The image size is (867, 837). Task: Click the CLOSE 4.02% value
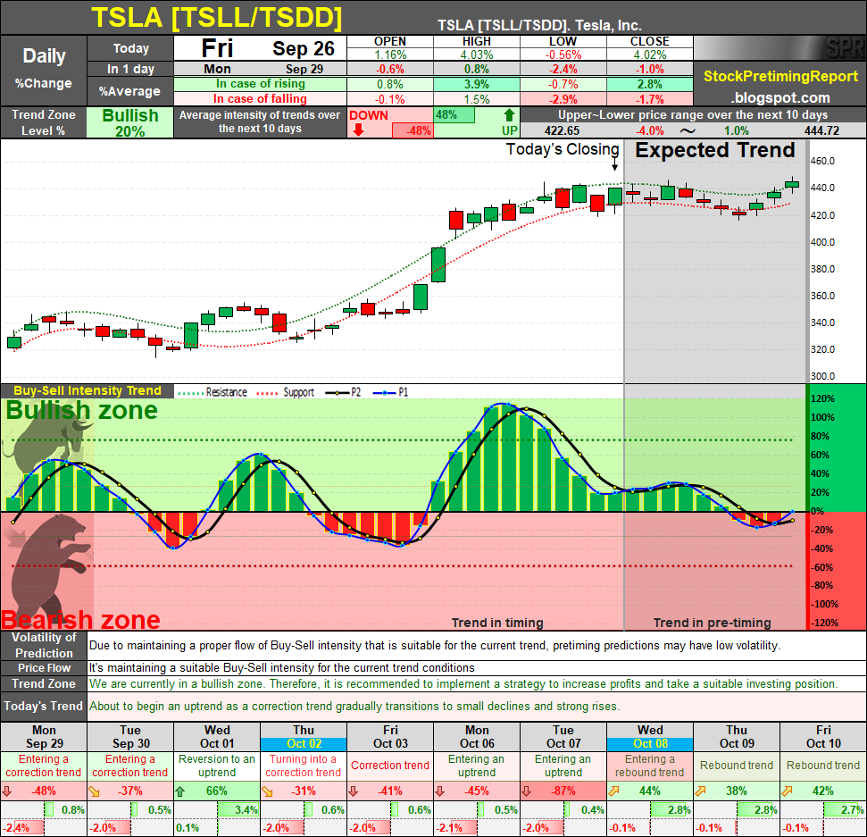click(650, 54)
